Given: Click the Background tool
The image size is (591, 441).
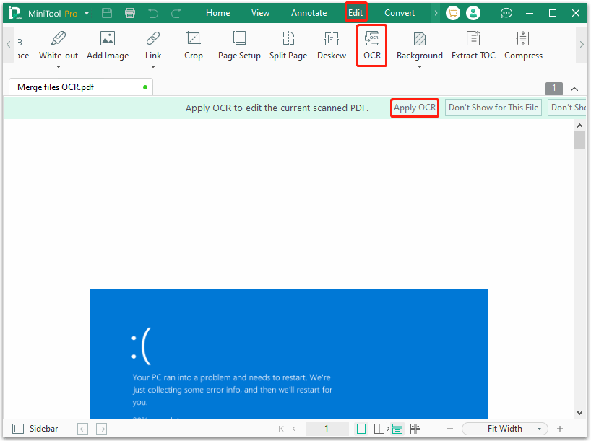Looking at the screenshot, I should 420,46.
